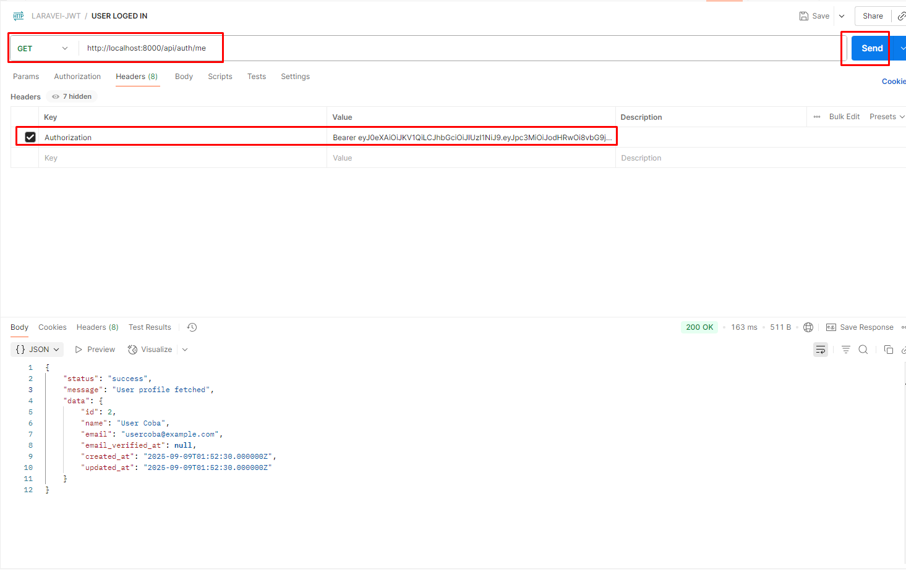This screenshot has width=906, height=570.
Task: Open the GET method dropdown
Action: coord(42,48)
